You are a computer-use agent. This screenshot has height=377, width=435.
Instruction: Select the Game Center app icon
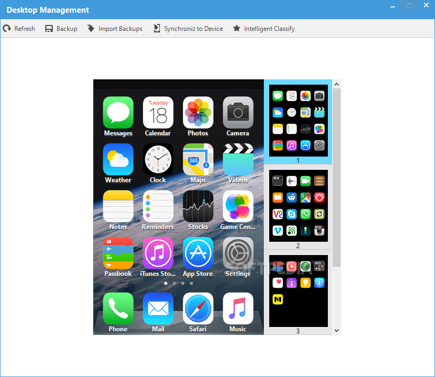[x=238, y=206]
